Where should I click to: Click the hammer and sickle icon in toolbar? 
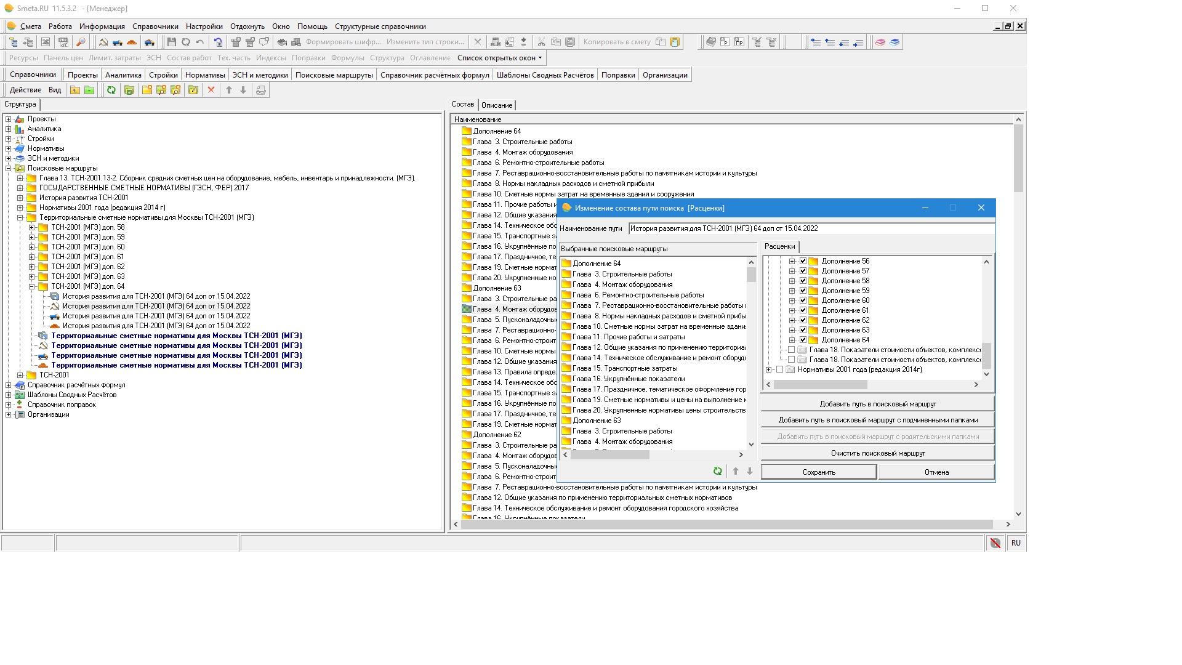pyautogui.click(x=103, y=42)
